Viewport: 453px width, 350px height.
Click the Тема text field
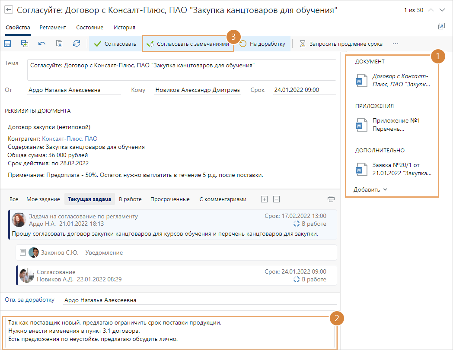click(x=181, y=69)
